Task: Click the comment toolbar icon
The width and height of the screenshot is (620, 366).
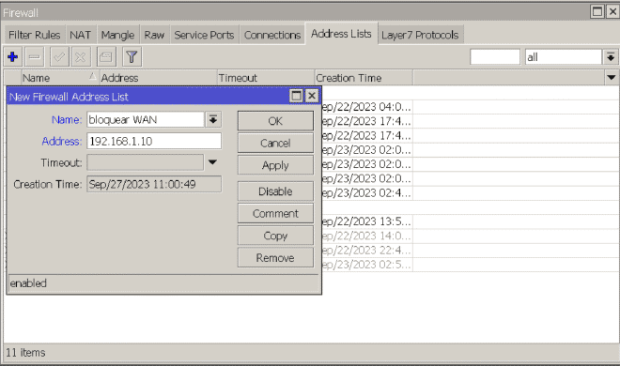Action: click(105, 57)
